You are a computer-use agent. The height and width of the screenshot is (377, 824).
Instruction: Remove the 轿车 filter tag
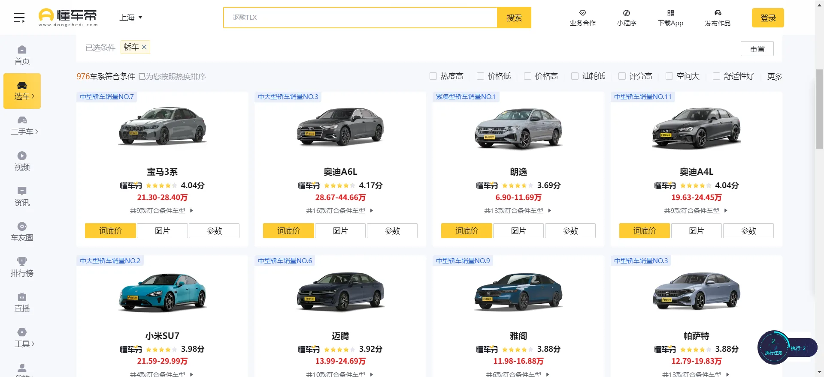144,47
